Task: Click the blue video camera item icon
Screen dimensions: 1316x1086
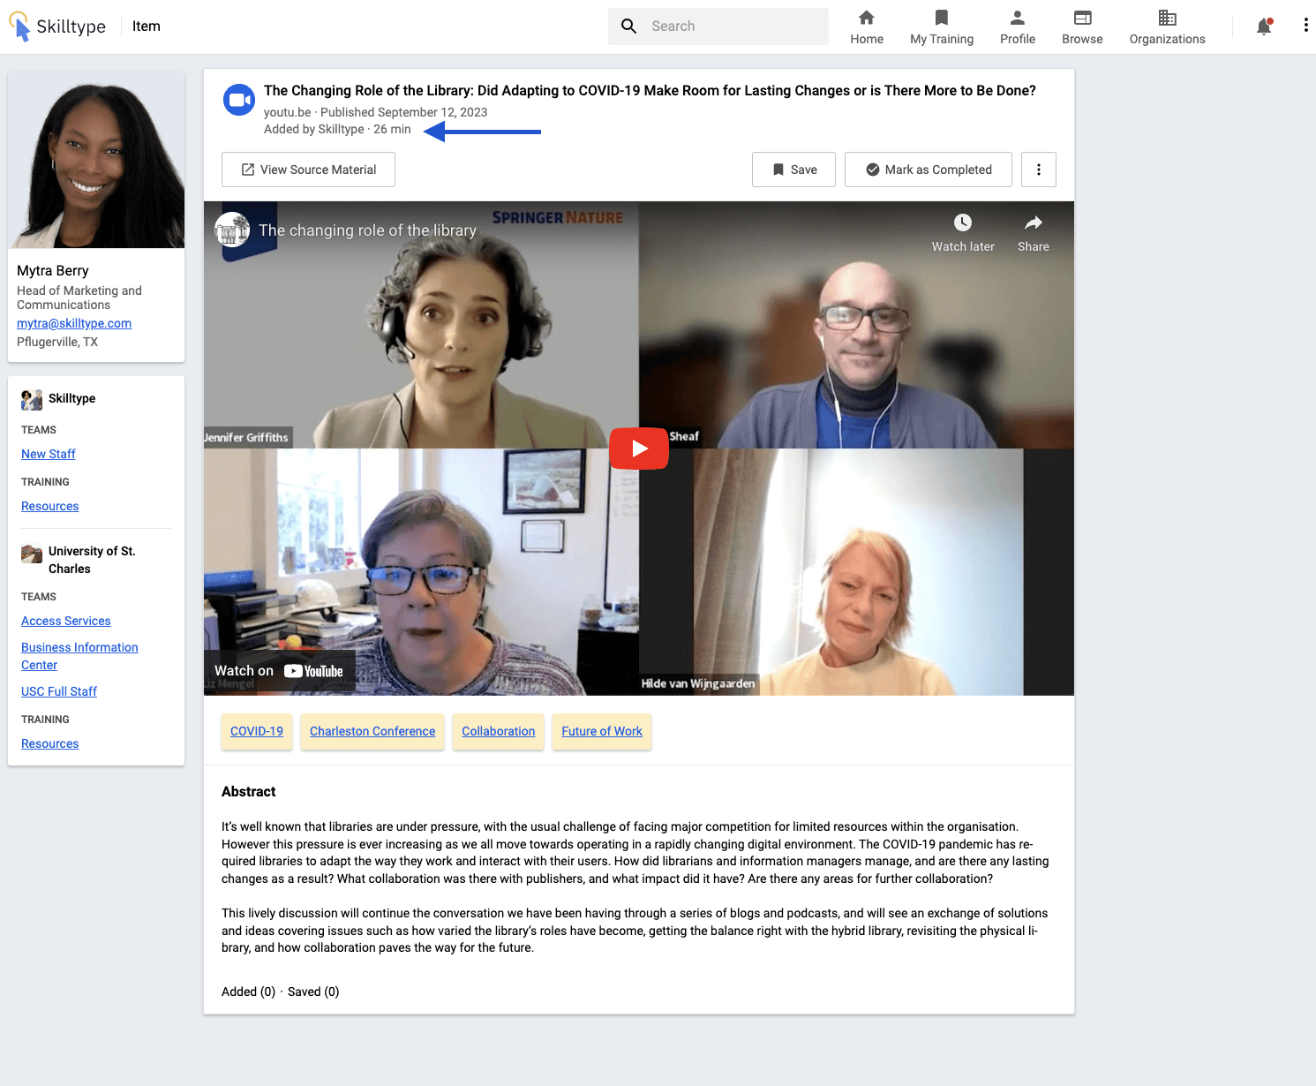Action: [x=238, y=101]
